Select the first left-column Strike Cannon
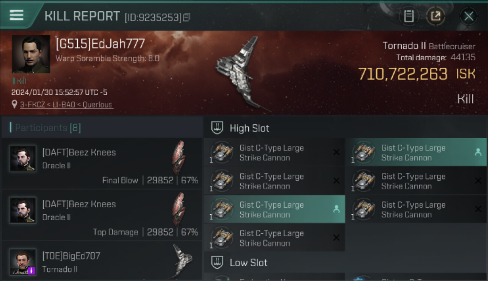Image resolution: width=488 pixels, height=281 pixels. click(x=274, y=152)
